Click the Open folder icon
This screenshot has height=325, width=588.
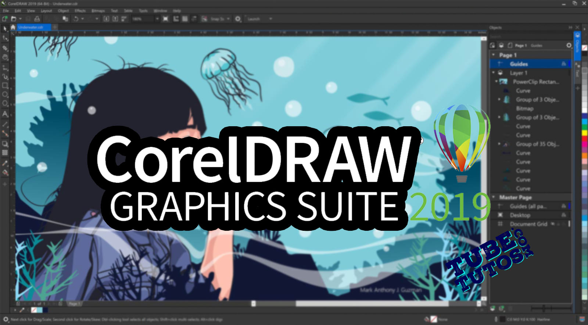14,18
